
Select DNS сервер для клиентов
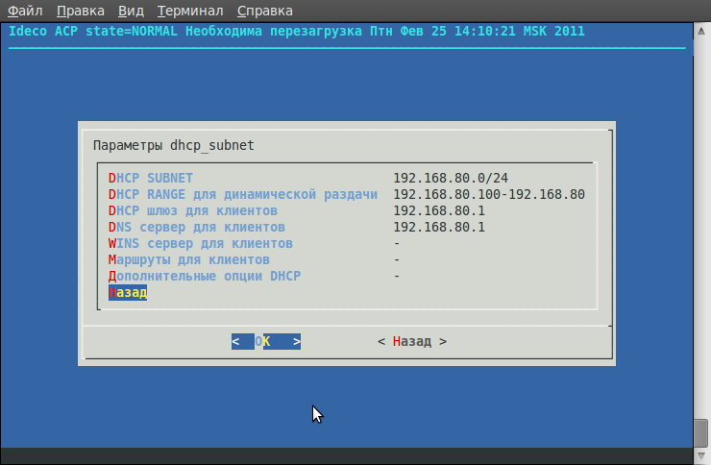click(197, 227)
